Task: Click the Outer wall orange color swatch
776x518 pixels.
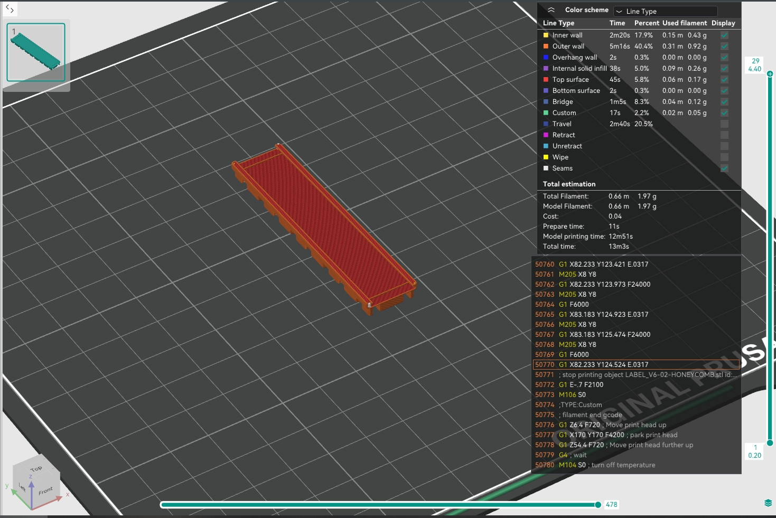Action: pos(546,46)
